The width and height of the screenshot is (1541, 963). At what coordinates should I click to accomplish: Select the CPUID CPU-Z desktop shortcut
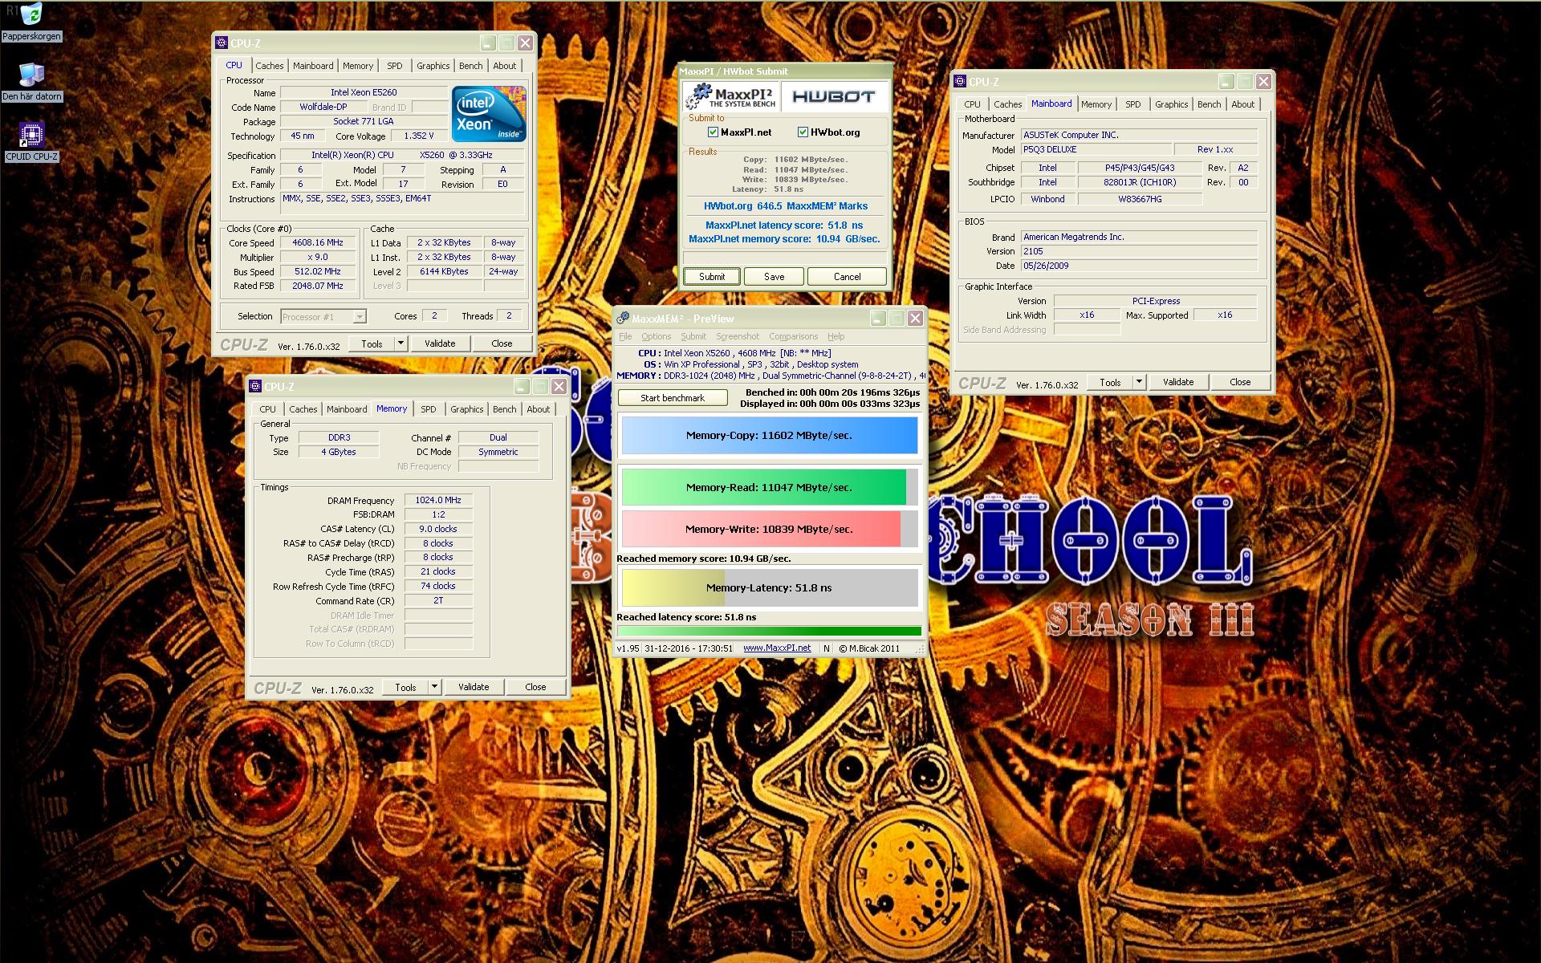pos(31,142)
